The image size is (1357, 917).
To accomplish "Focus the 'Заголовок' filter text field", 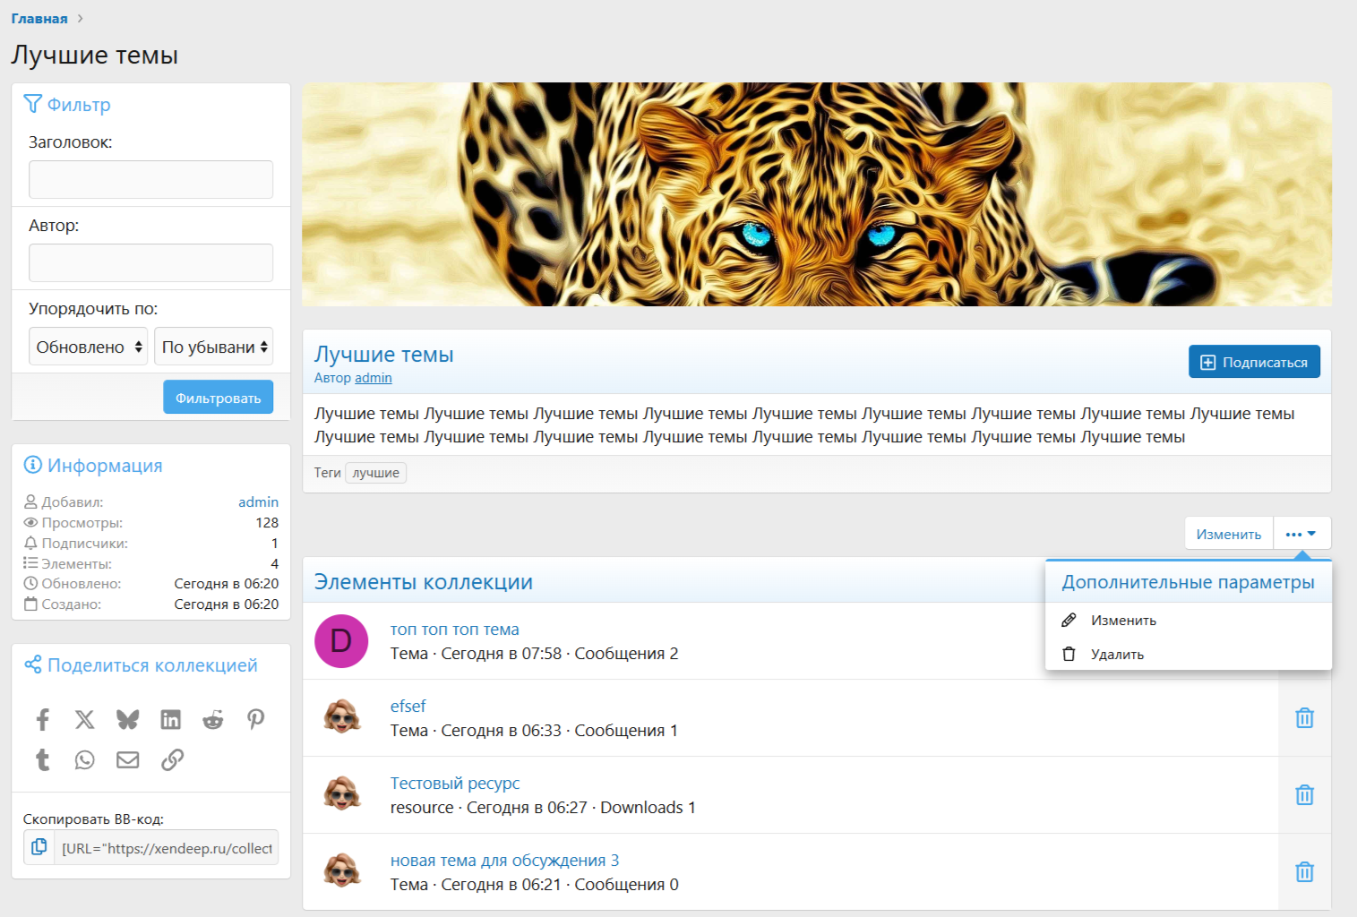I will [x=150, y=179].
